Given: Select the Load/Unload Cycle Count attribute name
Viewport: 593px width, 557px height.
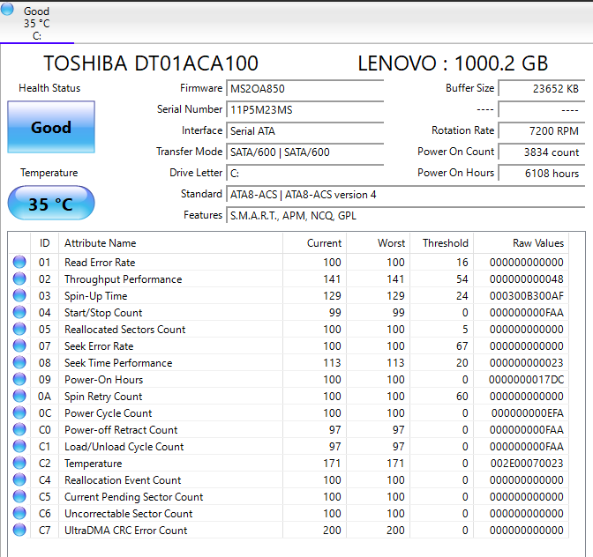Looking at the screenshot, I should point(124,447).
